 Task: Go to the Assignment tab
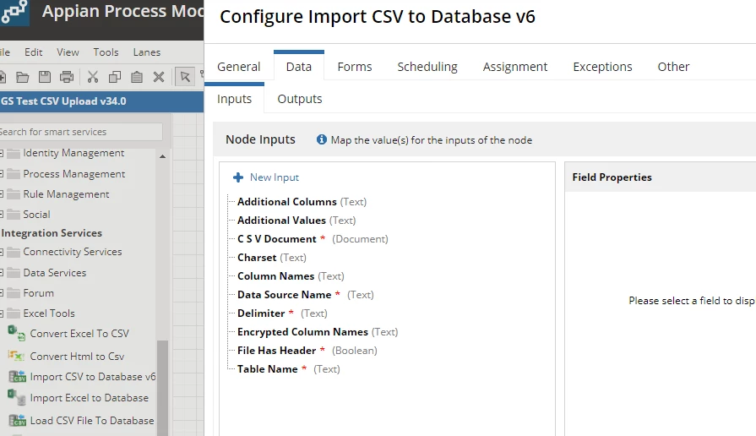[x=515, y=67]
